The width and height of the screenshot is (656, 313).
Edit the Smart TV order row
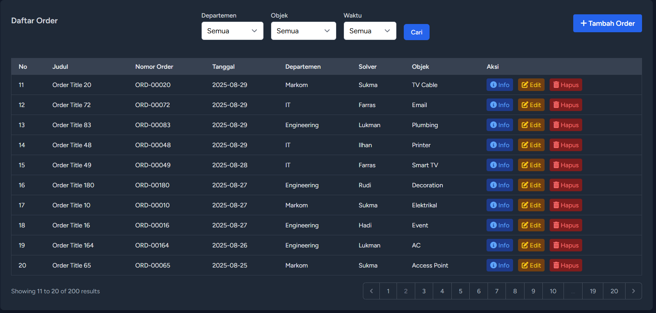point(531,165)
